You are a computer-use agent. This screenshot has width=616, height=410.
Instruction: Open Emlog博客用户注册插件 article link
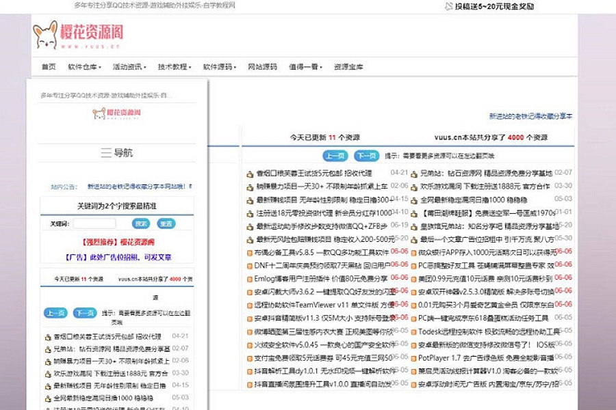click(x=321, y=279)
